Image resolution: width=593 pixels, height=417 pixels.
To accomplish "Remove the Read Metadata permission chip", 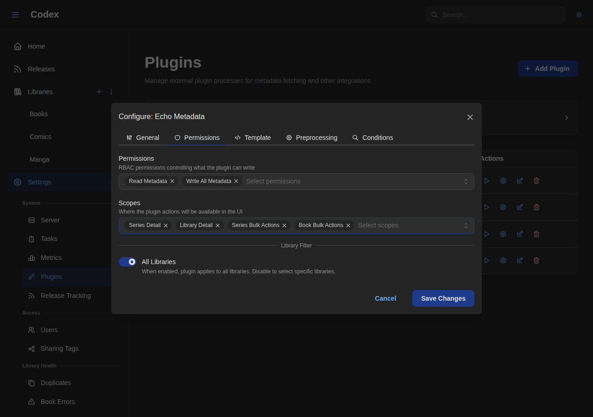I will (172, 181).
